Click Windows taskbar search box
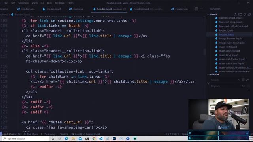 pyautogui.click(x=26, y=138)
